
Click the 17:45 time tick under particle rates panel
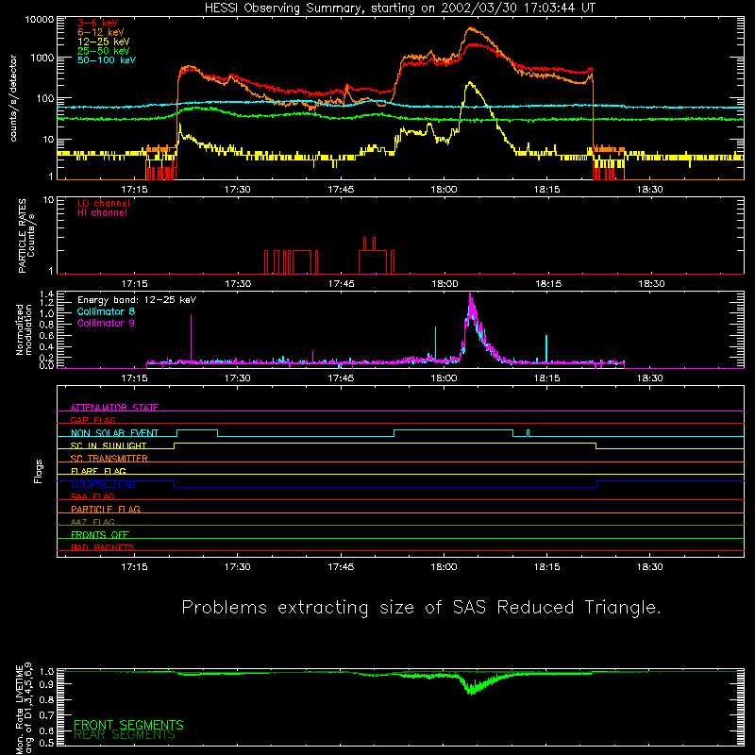pos(341,284)
